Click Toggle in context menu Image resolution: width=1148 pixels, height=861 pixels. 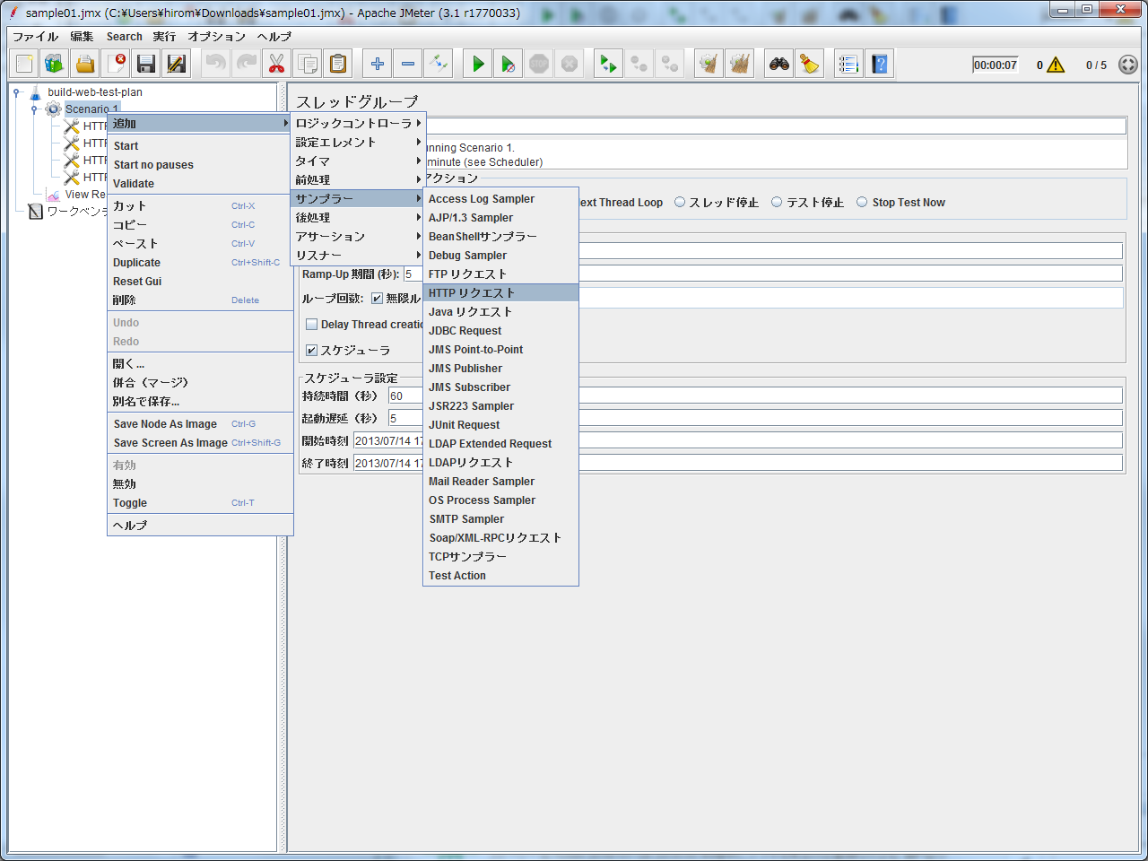(x=200, y=502)
